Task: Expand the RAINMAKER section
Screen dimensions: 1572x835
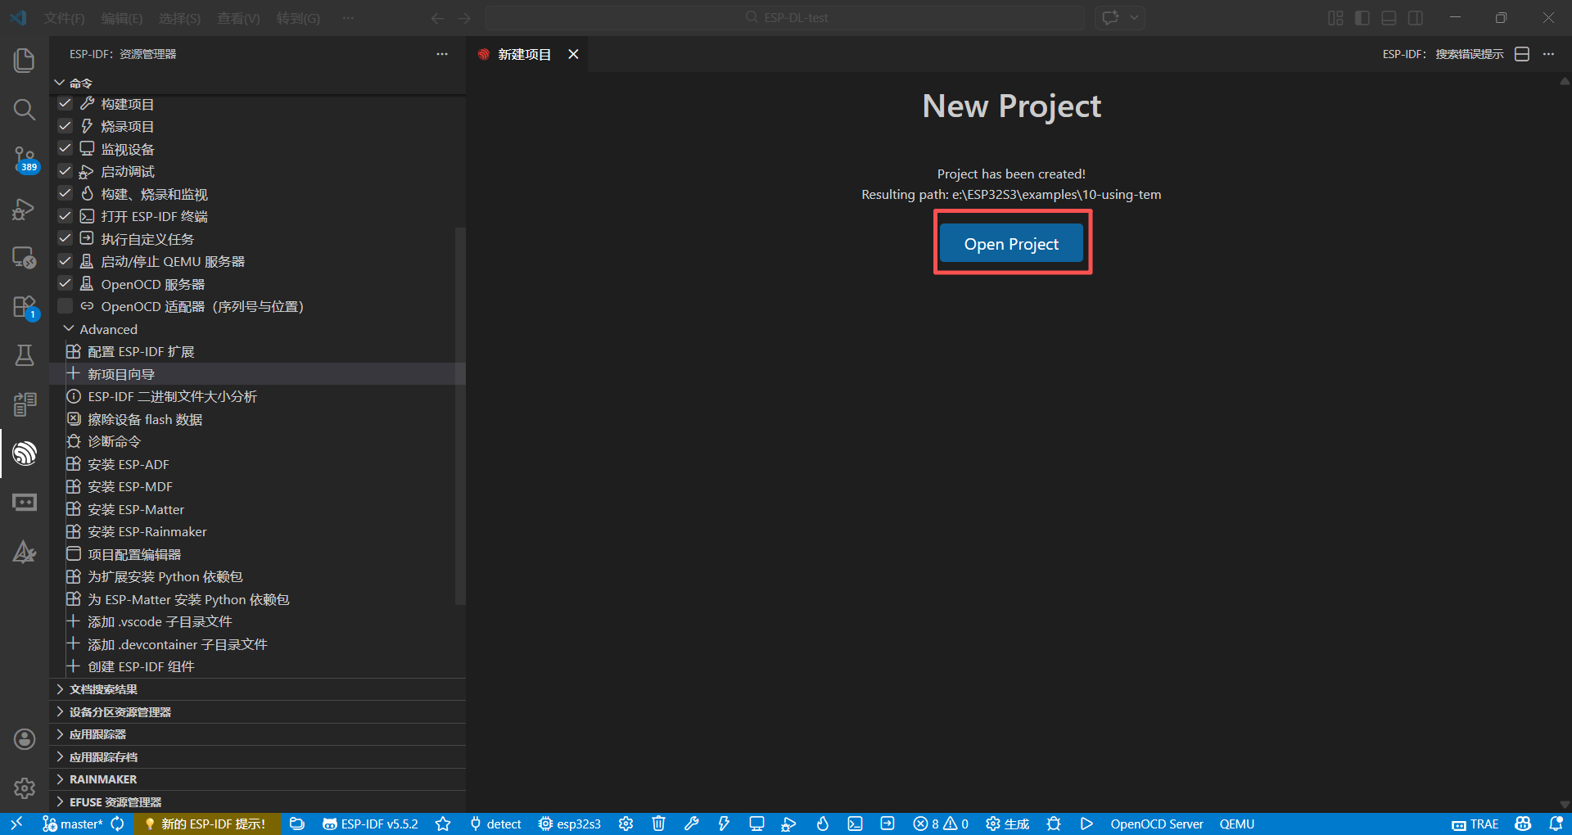Action: (258, 779)
